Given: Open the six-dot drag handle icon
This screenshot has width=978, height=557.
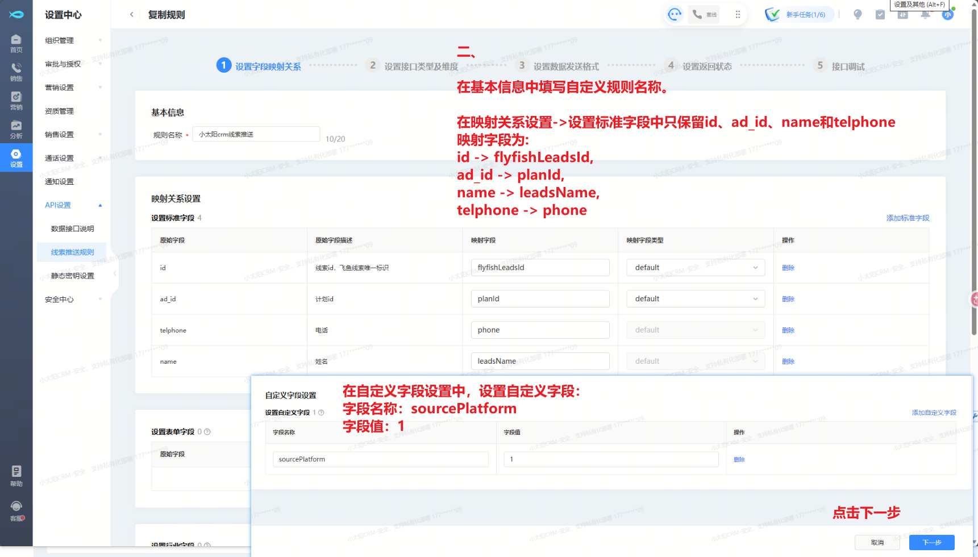Looking at the screenshot, I should (738, 14).
